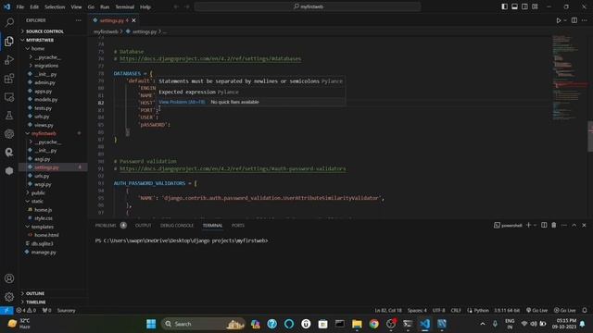This screenshot has height=333, width=593.
Task: Open the Testing flask icon
Action: point(9,115)
